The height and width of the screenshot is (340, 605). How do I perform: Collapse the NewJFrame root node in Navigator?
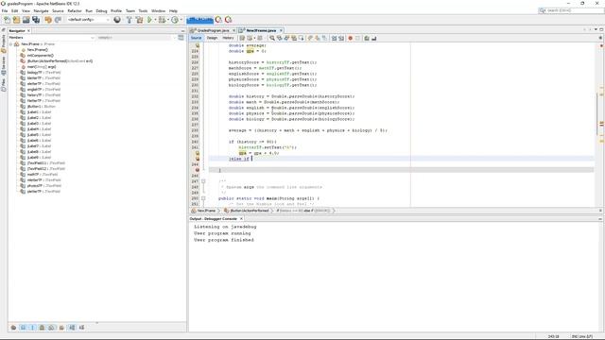pos(11,44)
